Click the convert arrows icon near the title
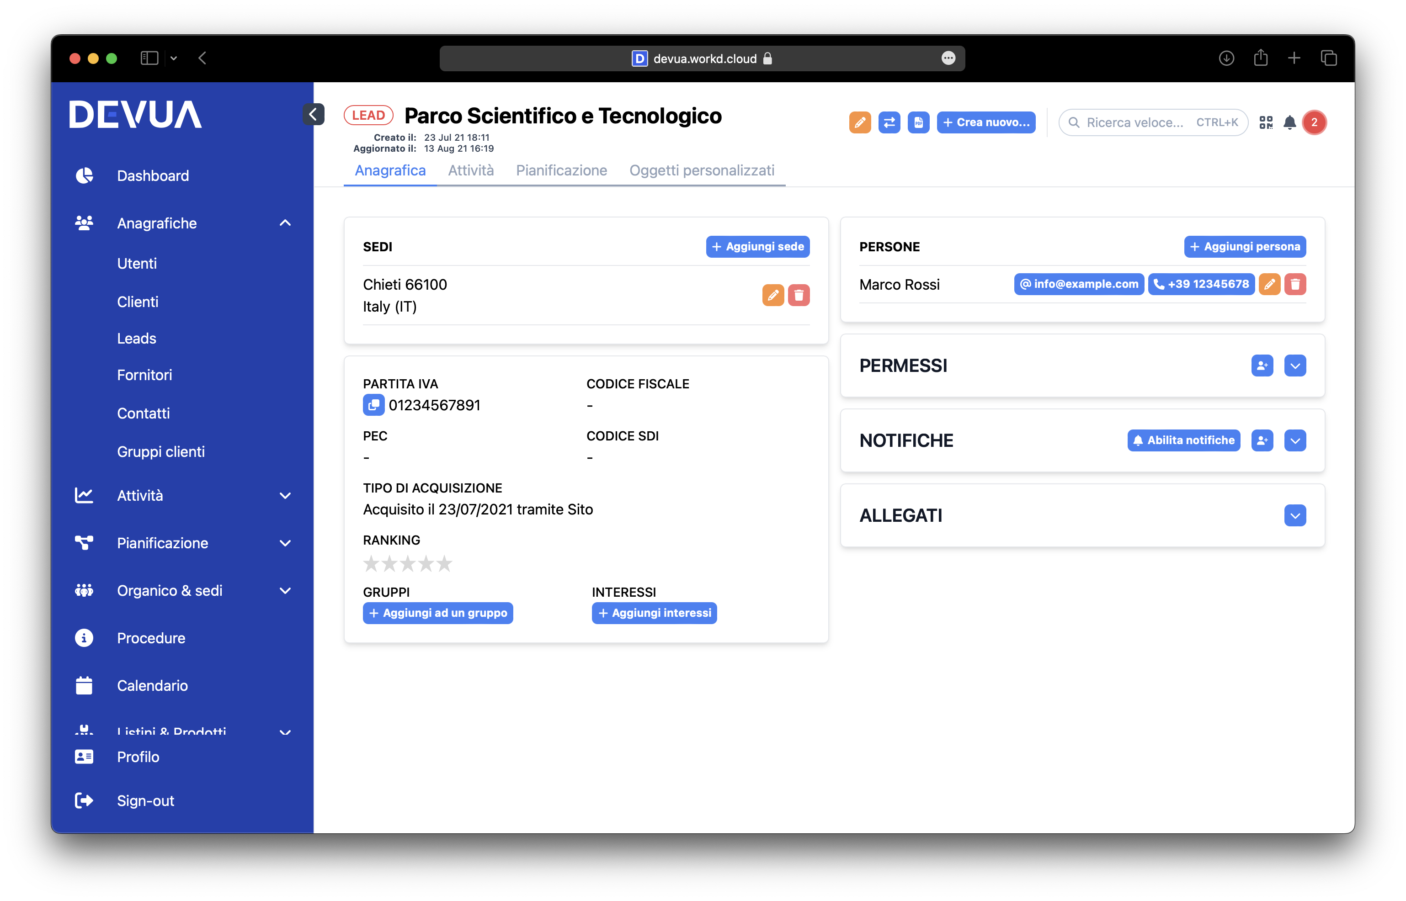 [x=889, y=122]
